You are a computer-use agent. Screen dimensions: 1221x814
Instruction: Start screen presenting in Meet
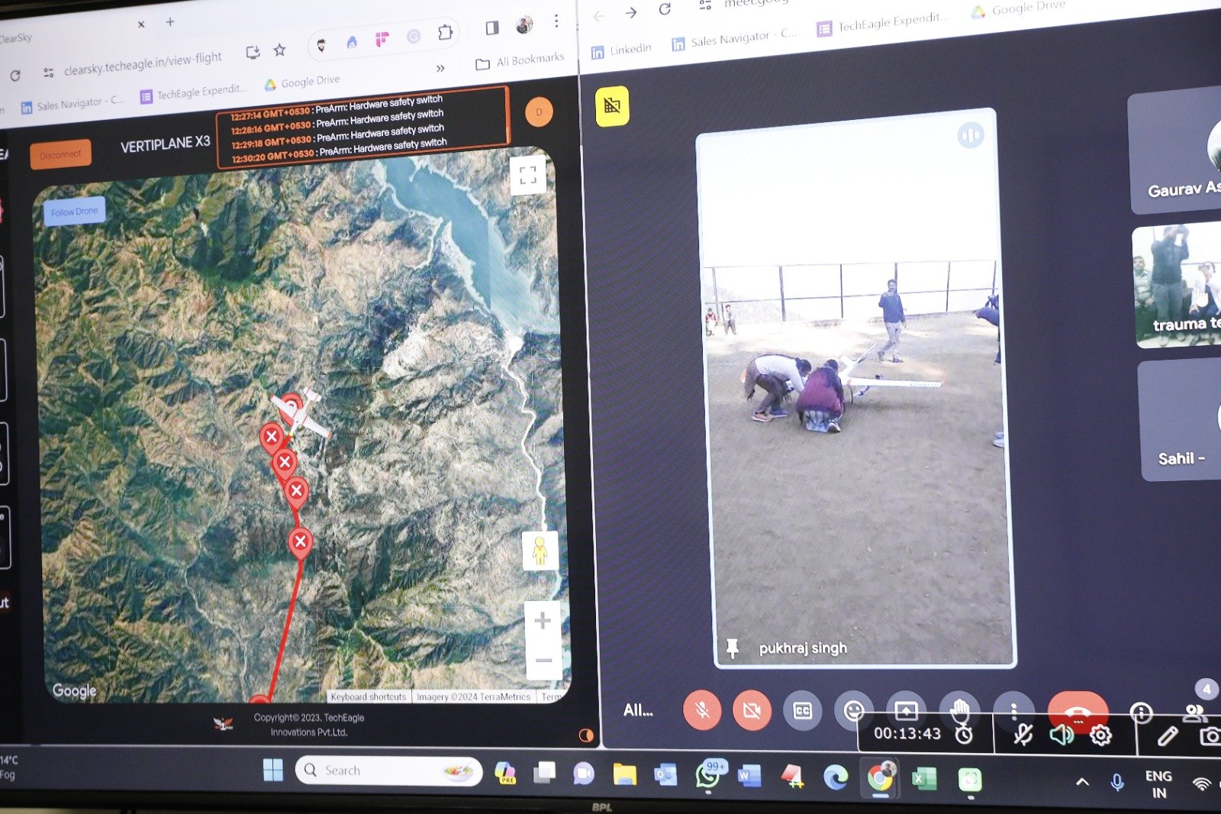click(906, 709)
